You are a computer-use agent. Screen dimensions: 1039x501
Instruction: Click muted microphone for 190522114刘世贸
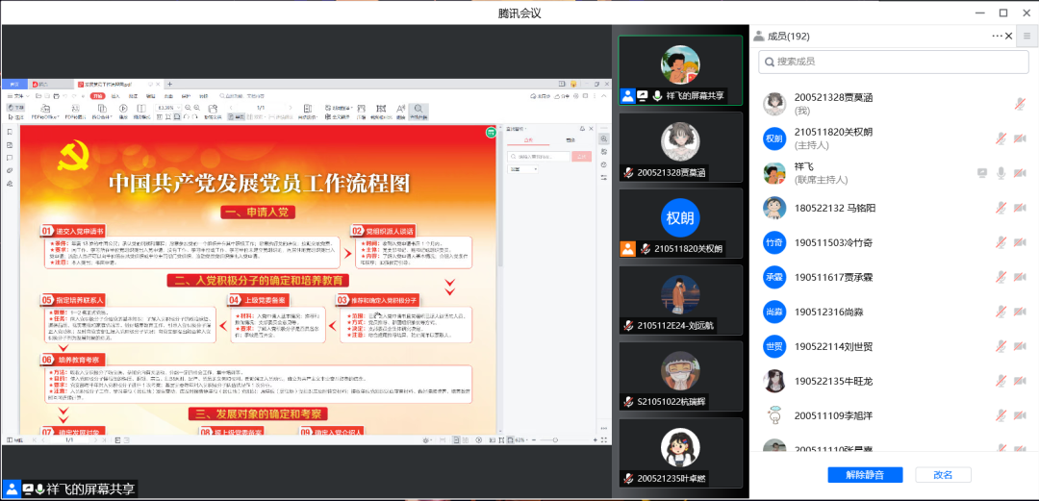coord(1001,346)
